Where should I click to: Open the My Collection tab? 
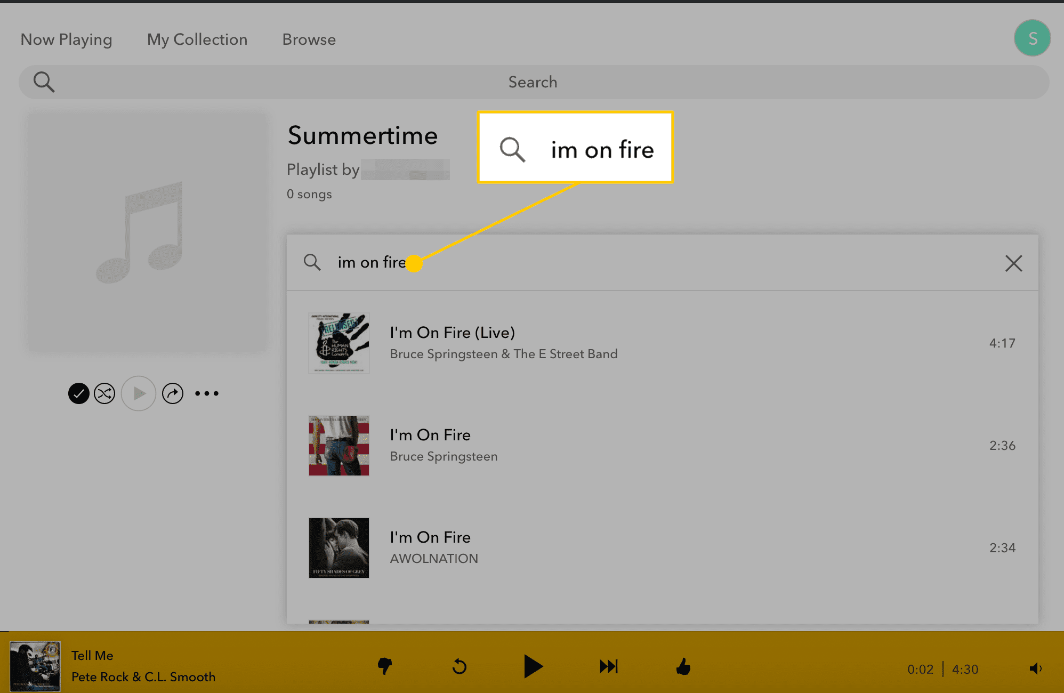point(197,39)
